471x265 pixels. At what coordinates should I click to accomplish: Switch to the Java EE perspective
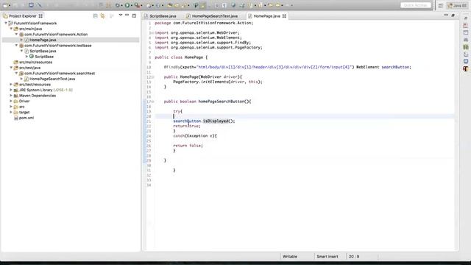(x=457, y=5)
